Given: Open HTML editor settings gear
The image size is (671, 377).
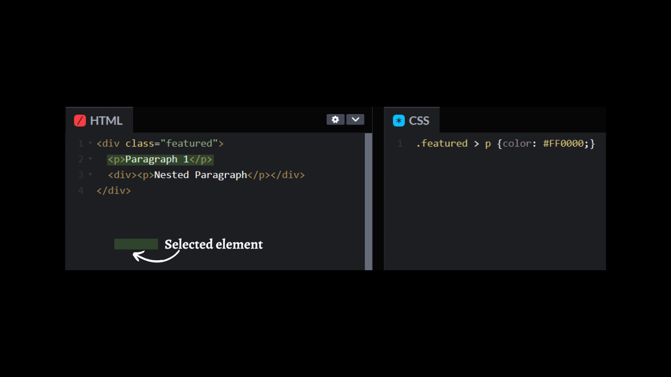Looking at the screenshot, I should [x=335, y=120].
